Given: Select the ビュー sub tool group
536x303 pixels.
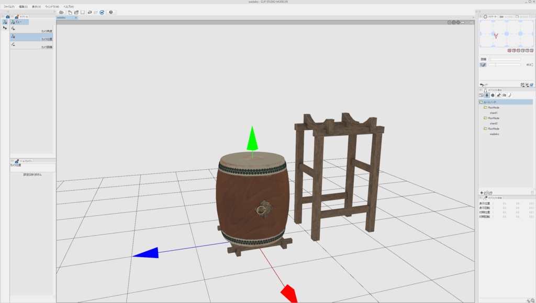Looking at the screenshot, I should 19,22.
